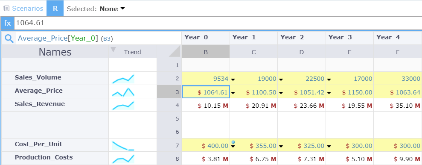Select the cell showing $ 23.66 M

(301, 105)
